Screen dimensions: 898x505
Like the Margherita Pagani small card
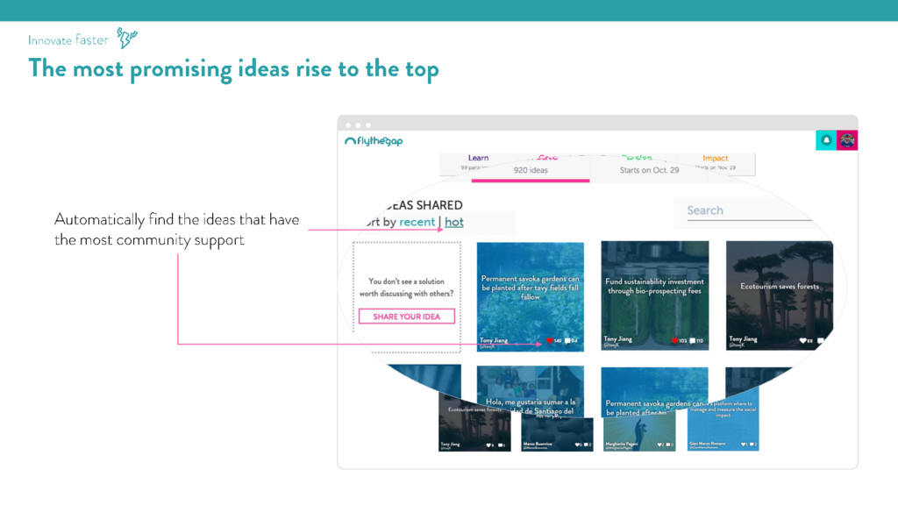tap(659, 445)
